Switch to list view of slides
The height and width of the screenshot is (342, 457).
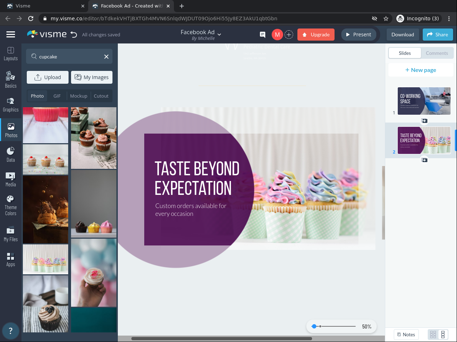(x=443, y=335)
